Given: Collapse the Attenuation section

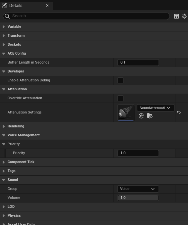Looking at the screenshot, I should coord(4,89).
